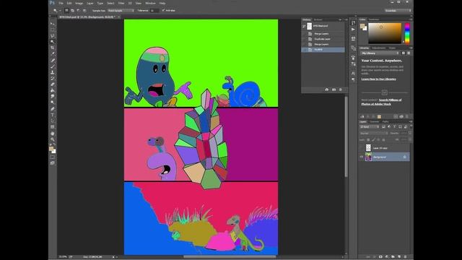This screenshot has height=260, width=462.
Task: Select the Crop tool
Action: coord(53,48)
